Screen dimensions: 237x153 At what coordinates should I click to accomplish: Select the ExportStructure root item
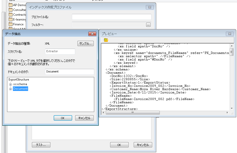[x=19, y=80]
